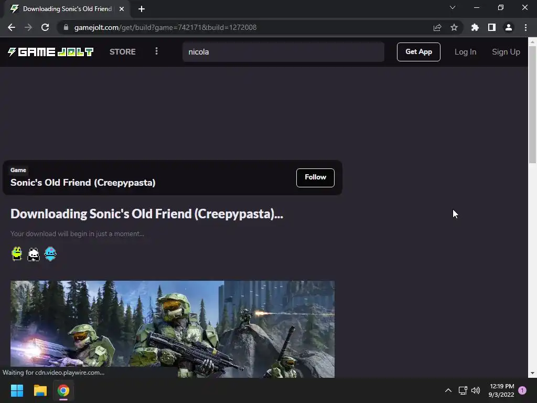Open File Explorer from taskbar

40,390
